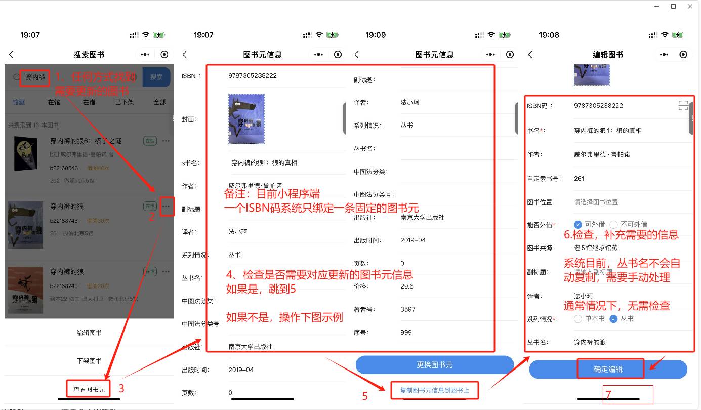Choose 查看图书元 from the bottom sheet
Image resolution: width=701 pixels, height=410 pixels.
click(x=89, y=389)
